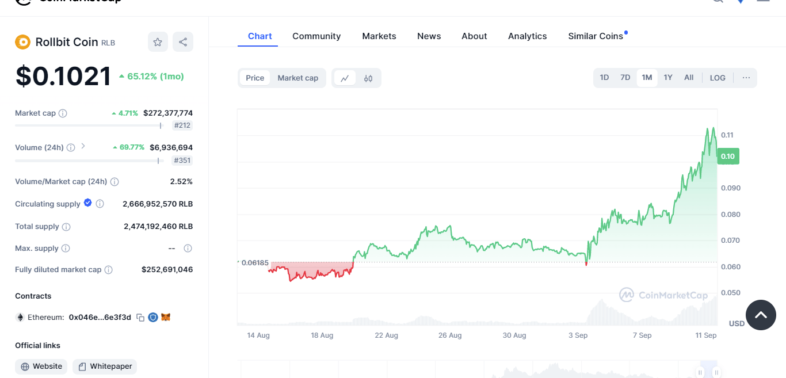The height and width of the screenshot is (378, 786).
Task: Open Volume (24h) info icon
Action: 71,147
